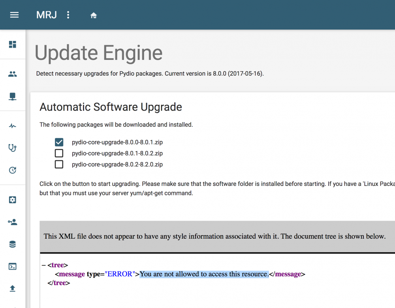
Task: Click the ERROR type attribute value
Action: (x=120, y=274)
